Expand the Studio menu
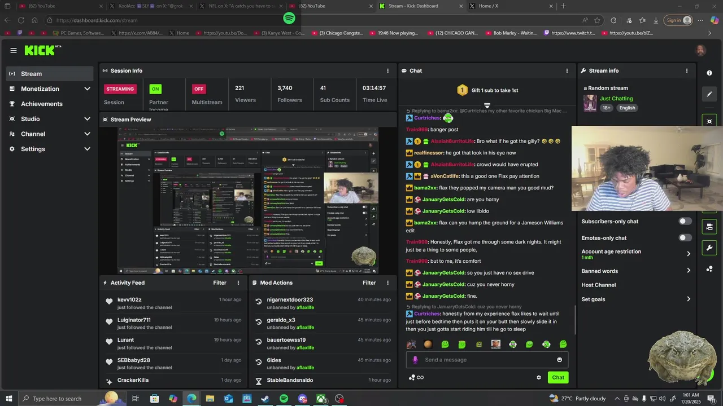This screenshot has width=723, height=406. pos(50,119)
